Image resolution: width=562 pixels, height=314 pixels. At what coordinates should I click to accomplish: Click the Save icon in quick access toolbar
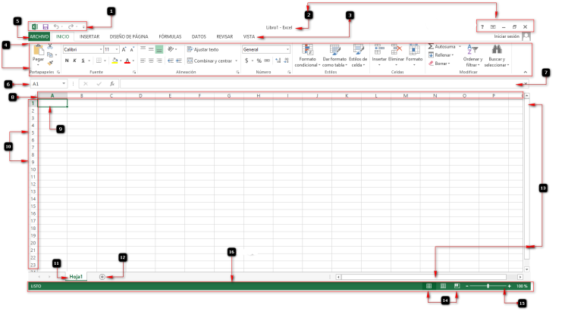click(46, 26)
